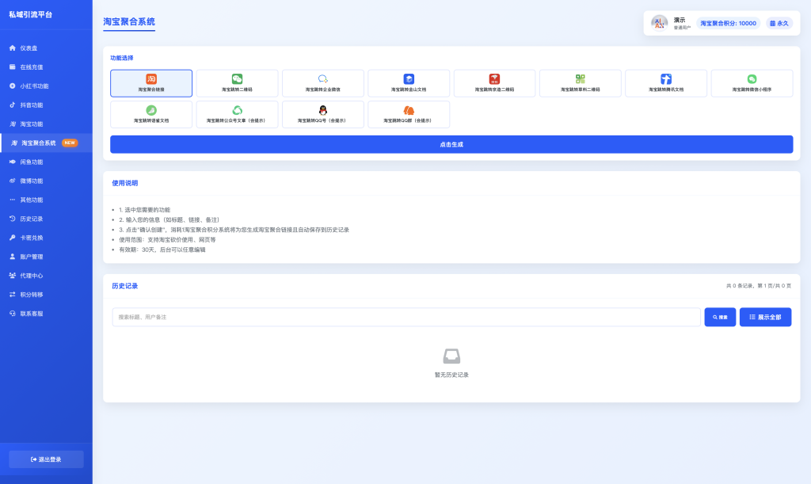Click the 退出登录 logout button

[x=46, y=459]
